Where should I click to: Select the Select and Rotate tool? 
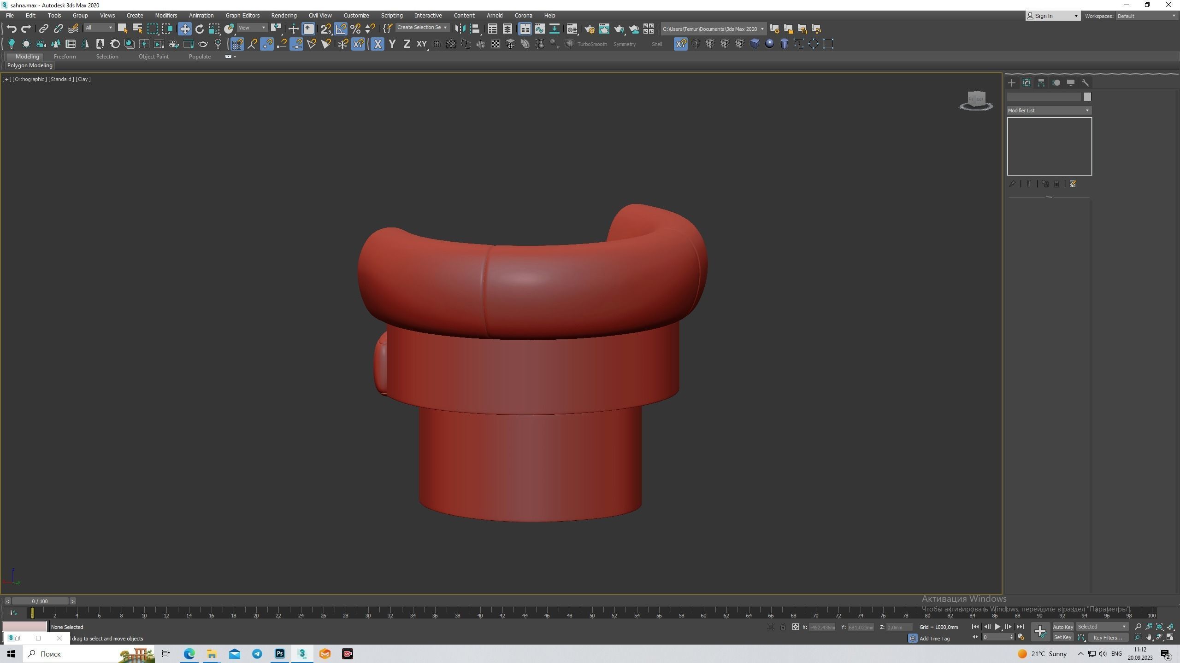(x=200, y=29)
